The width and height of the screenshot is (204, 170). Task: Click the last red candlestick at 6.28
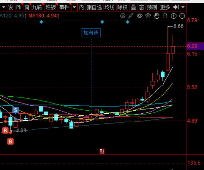(173, 50)
